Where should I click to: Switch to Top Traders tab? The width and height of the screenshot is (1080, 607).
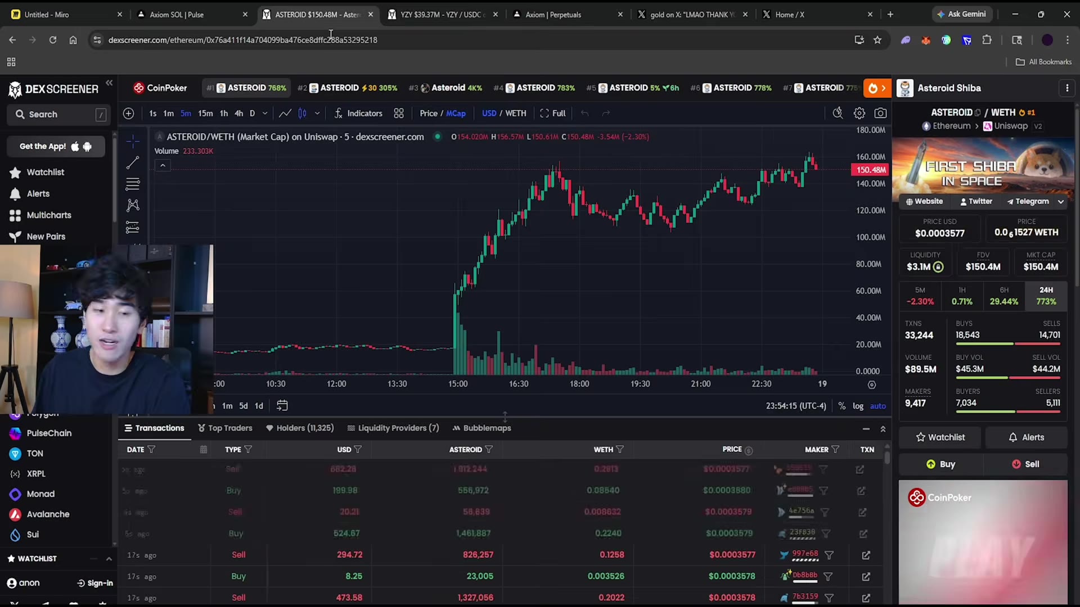pos(225,428)
